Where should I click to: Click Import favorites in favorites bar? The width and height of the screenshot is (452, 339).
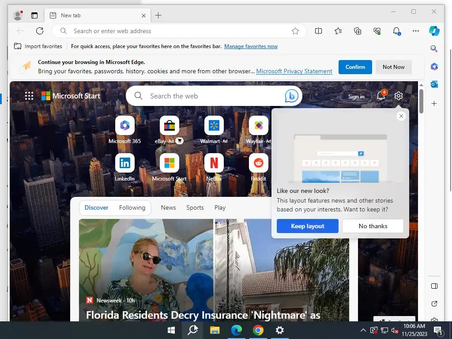tap(38, 46)
